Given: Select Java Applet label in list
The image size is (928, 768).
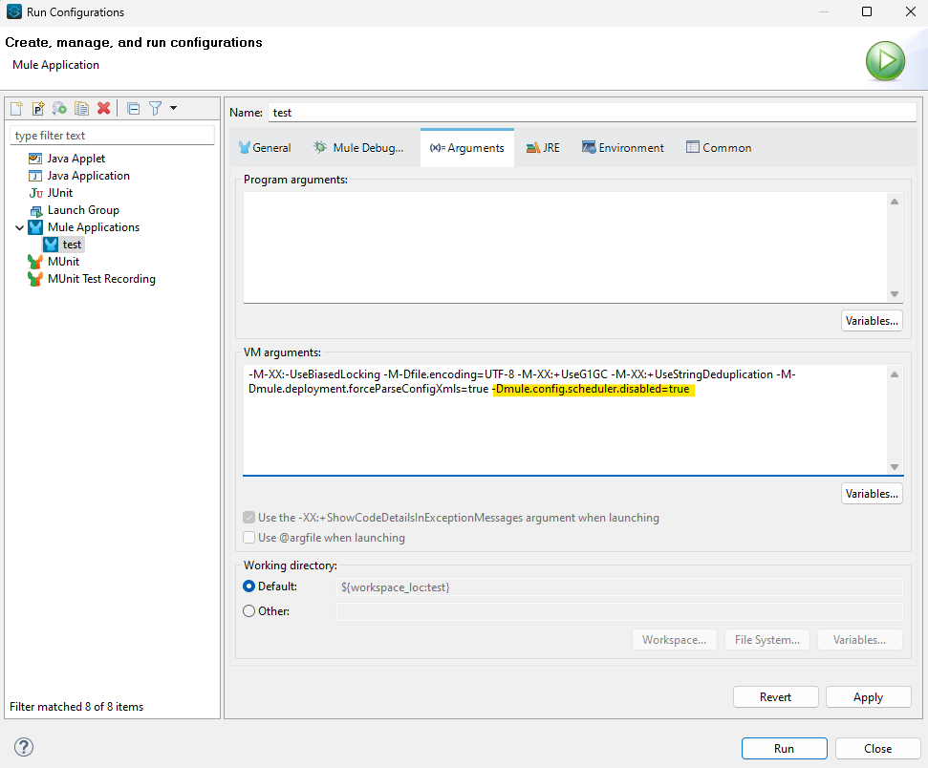Looking at the screenshot, I should pos(76,159).
